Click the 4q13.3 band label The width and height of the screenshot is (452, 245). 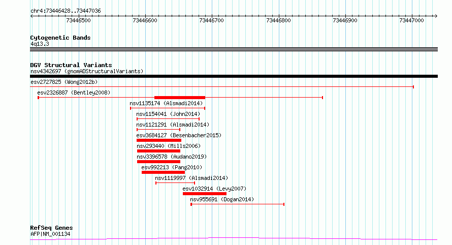40,44
